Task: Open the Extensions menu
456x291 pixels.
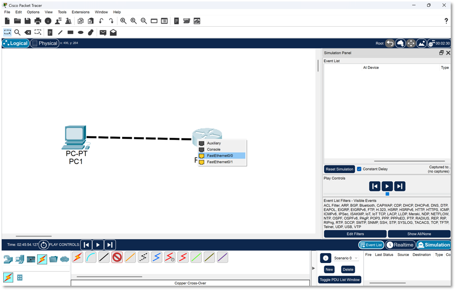Action: coord(81,12)
